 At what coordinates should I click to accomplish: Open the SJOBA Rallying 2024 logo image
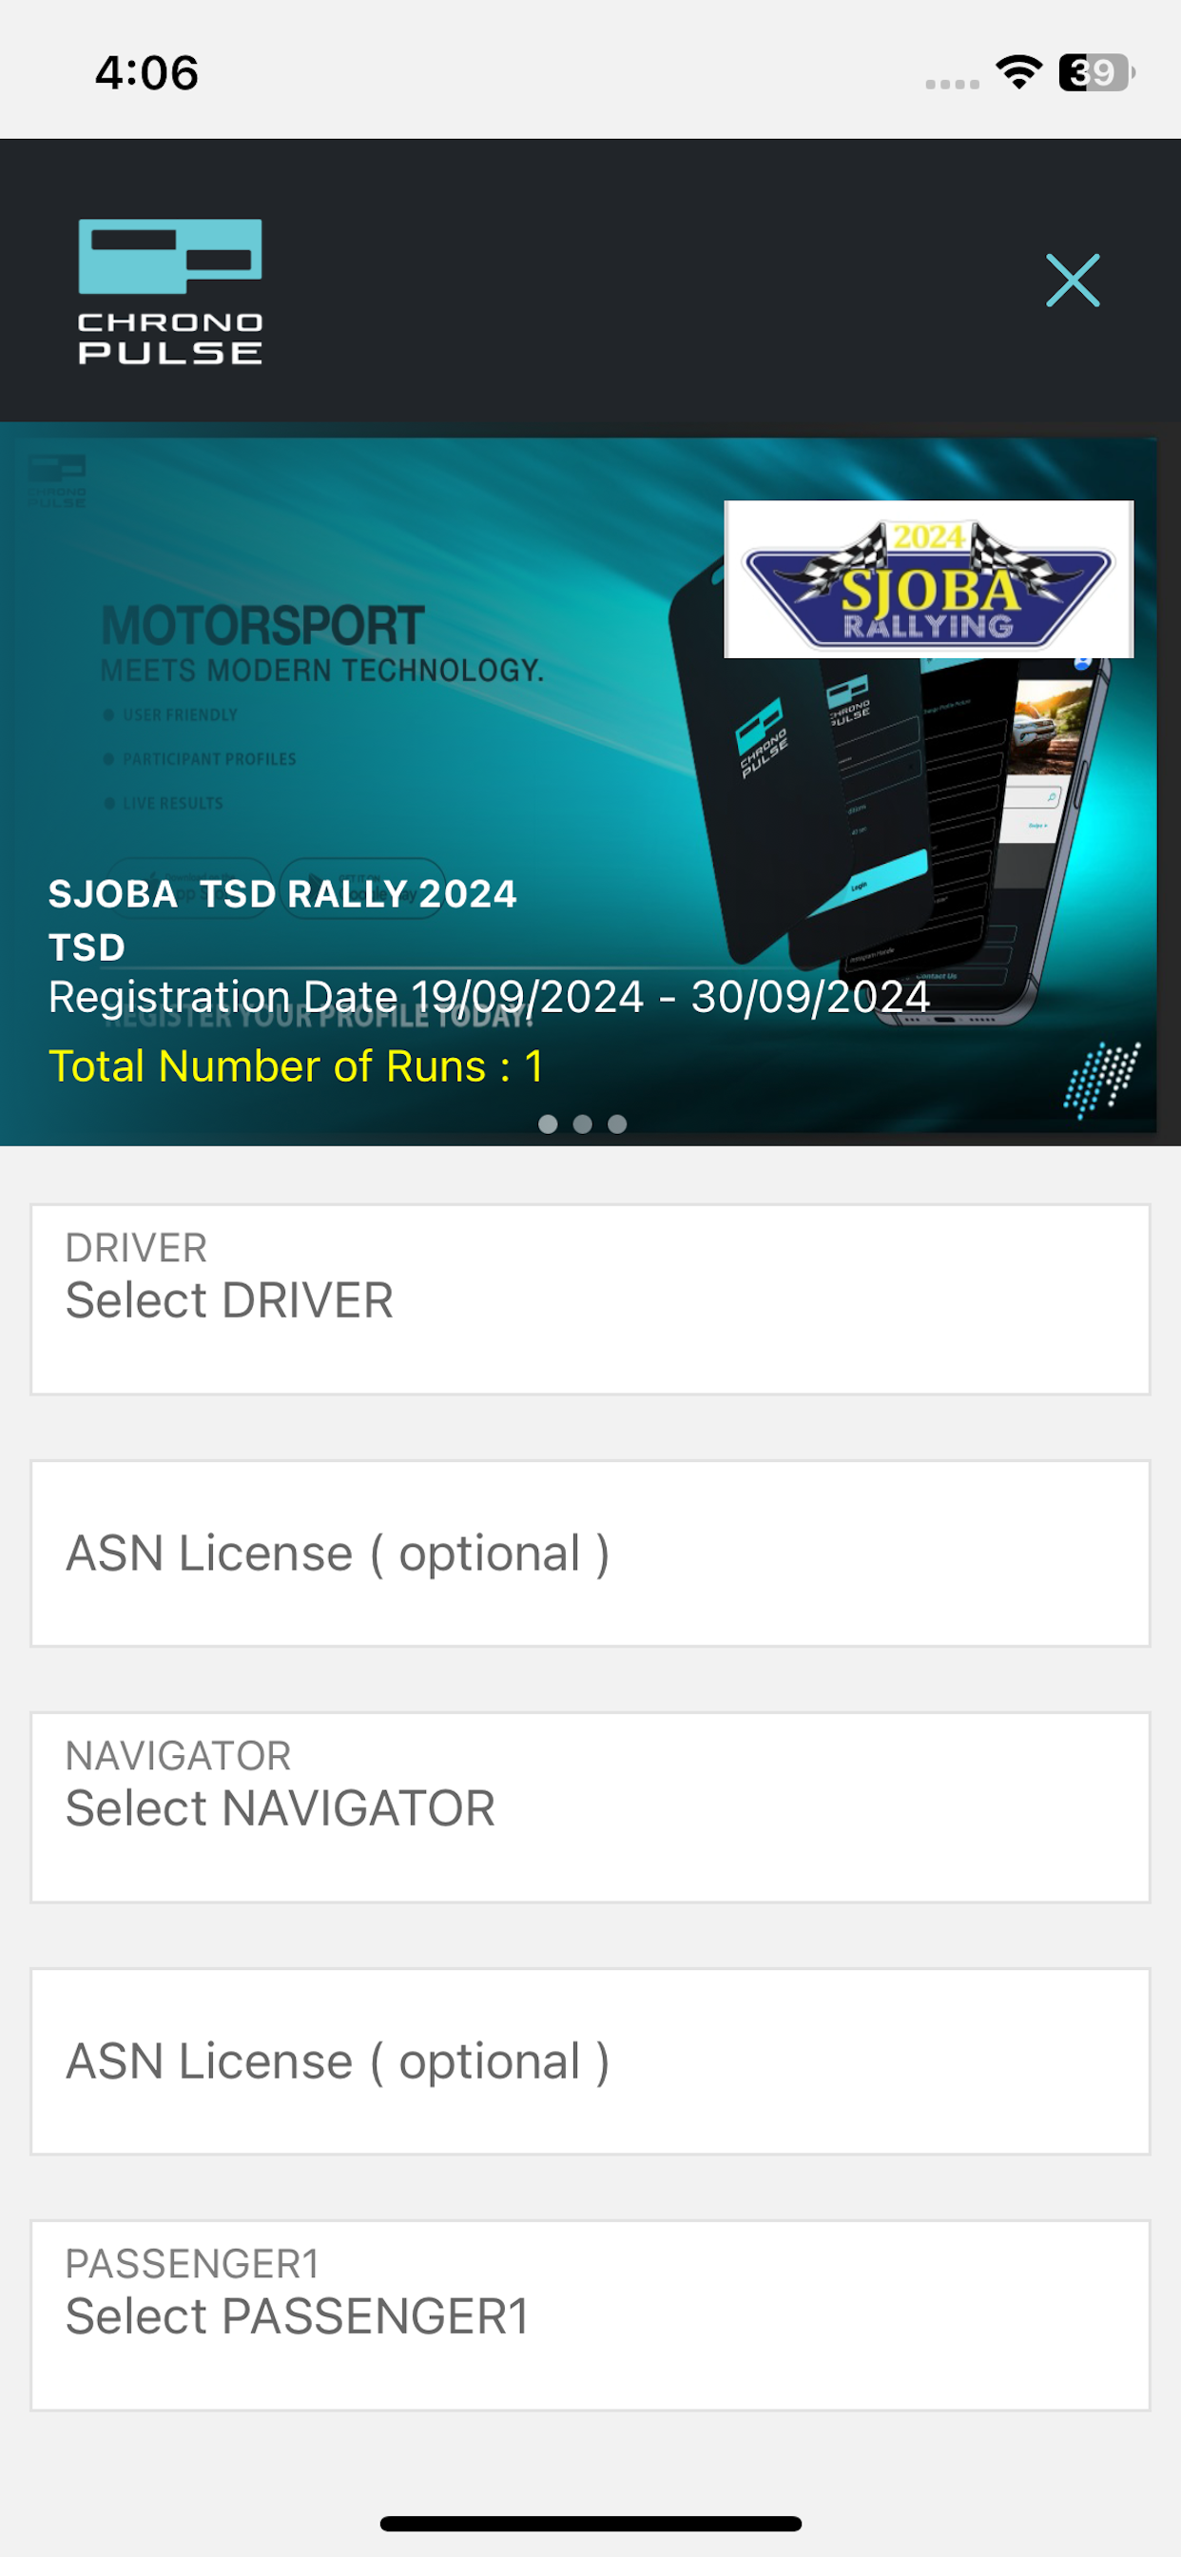click(x=928, y=578)
